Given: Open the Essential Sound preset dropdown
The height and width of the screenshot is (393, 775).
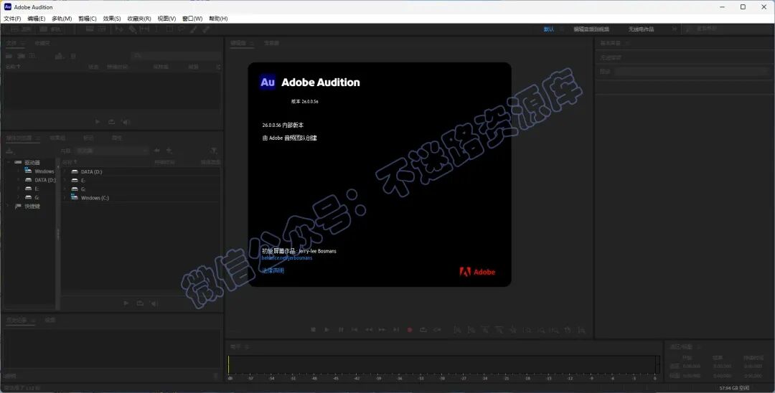Looking at the screenshot, I should click(x=692, y=72).
